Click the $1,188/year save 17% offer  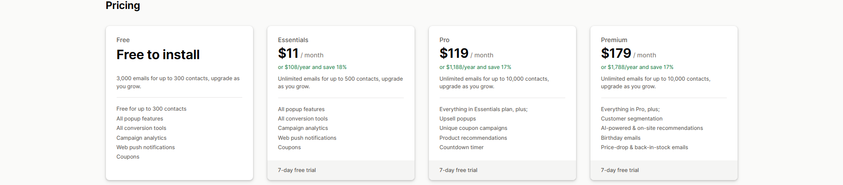tap(475, 67)
